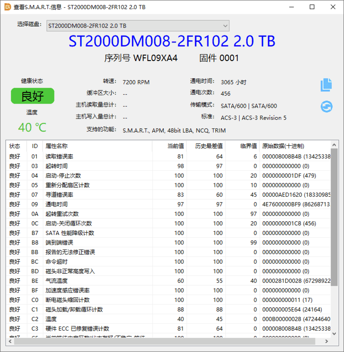This screenshot has height=352, width=344.
Task: Select the 启动-关闭循环次数 row
Action: (168, 223)
